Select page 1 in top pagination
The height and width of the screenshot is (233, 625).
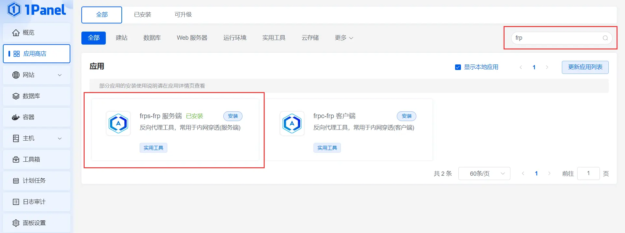click(x=534, y=67)
